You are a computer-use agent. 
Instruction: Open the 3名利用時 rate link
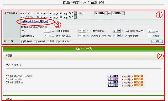click(113, 79)
